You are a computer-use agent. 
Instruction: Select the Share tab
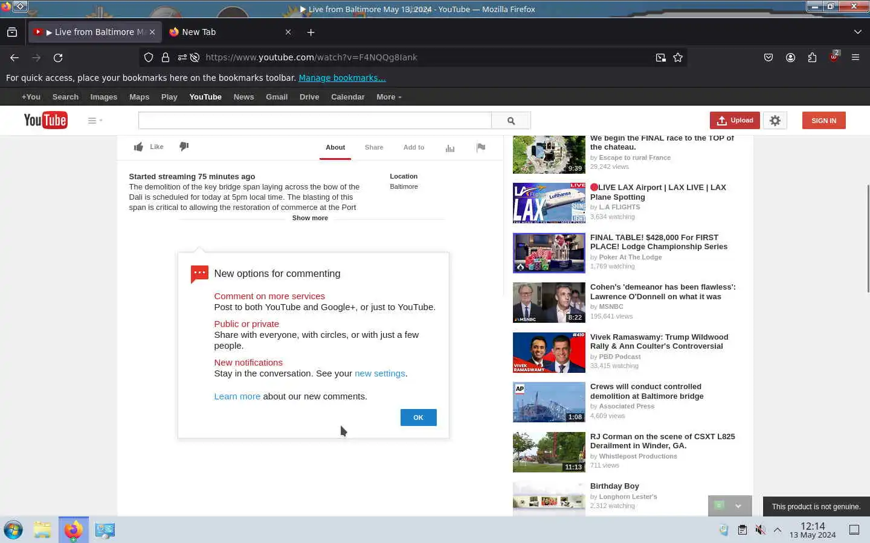[x=374, y=147]
